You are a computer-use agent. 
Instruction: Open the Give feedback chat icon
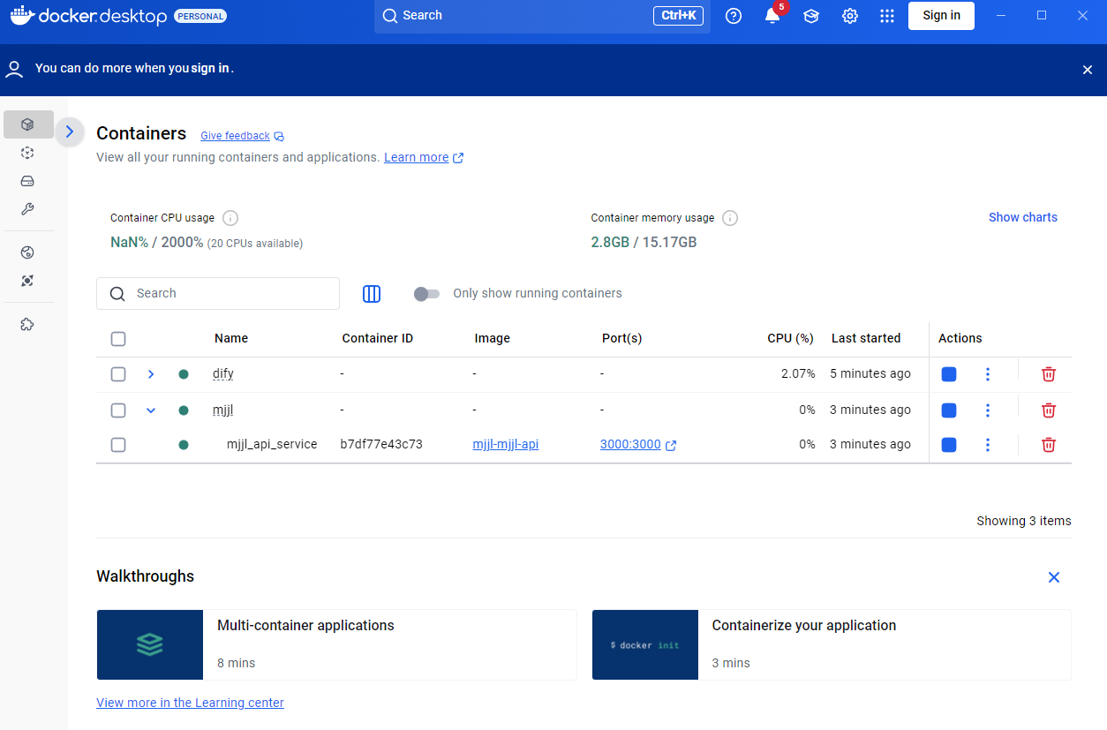(x=279, y=137)
